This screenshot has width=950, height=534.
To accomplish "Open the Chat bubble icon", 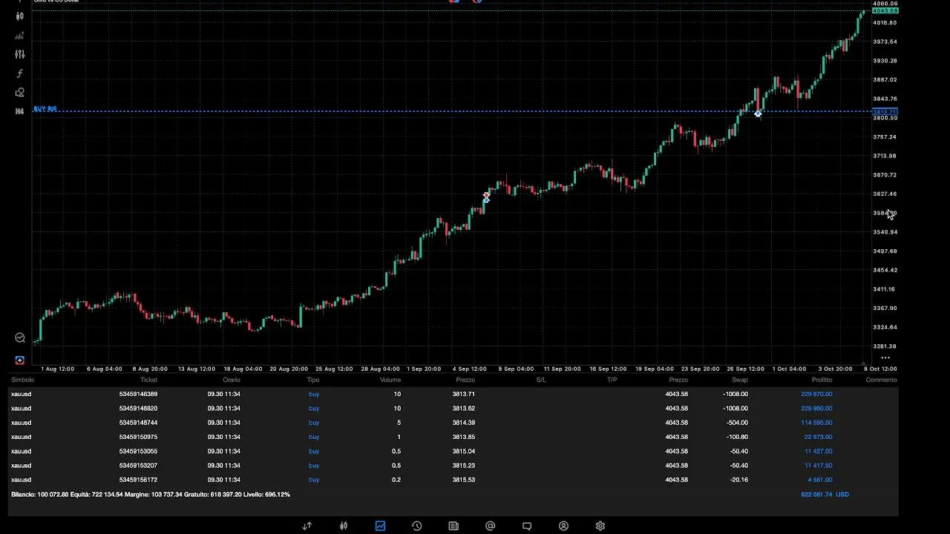I will point(527,526).
